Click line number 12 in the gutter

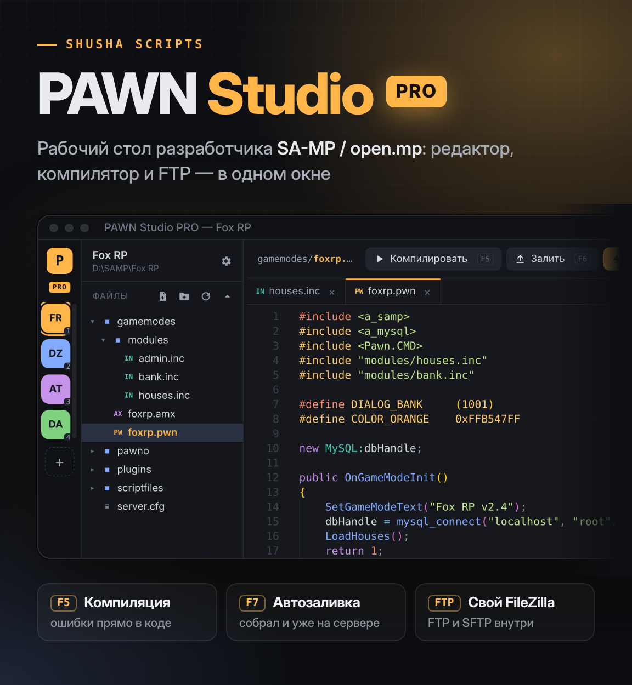click(273, 478)
